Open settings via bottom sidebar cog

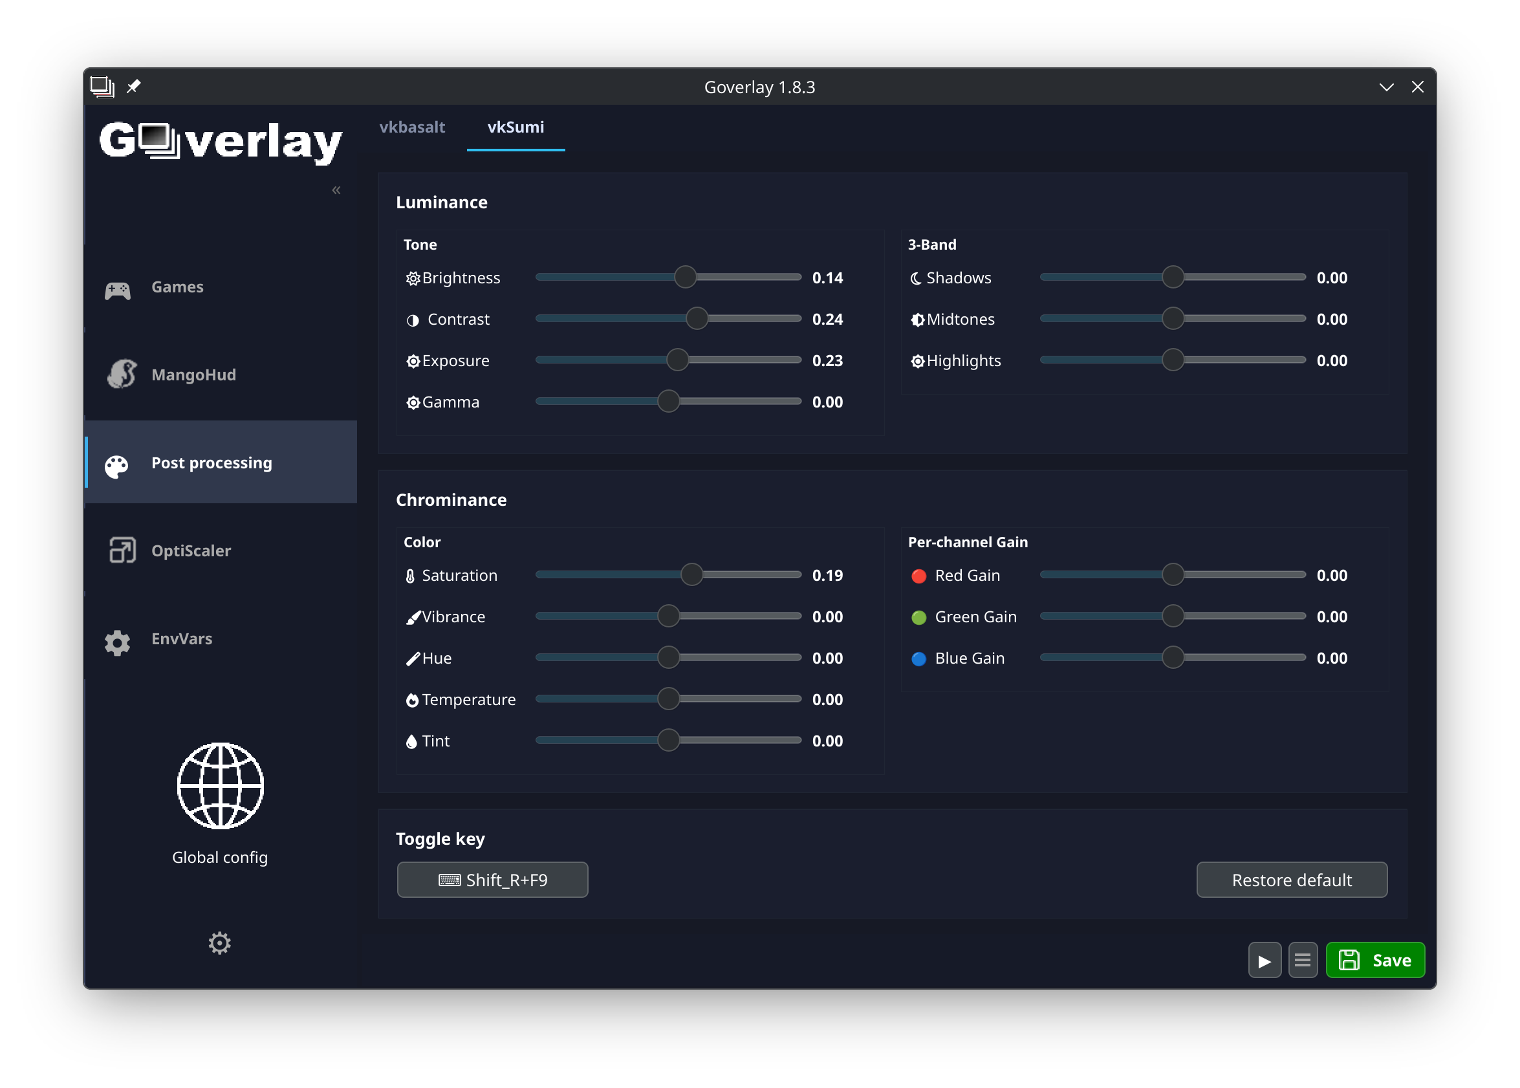219,942
